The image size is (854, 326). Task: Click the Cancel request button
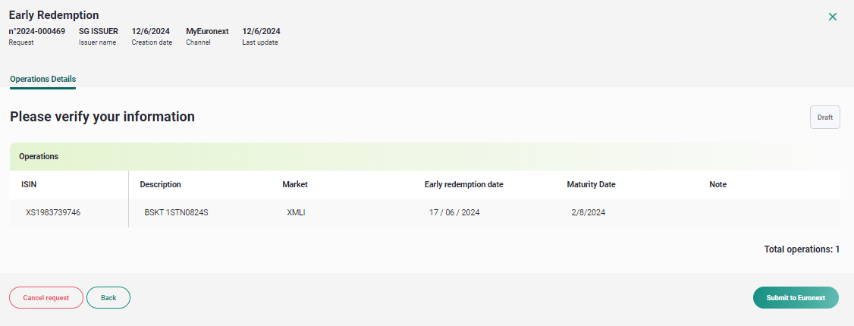pos(46,298)
